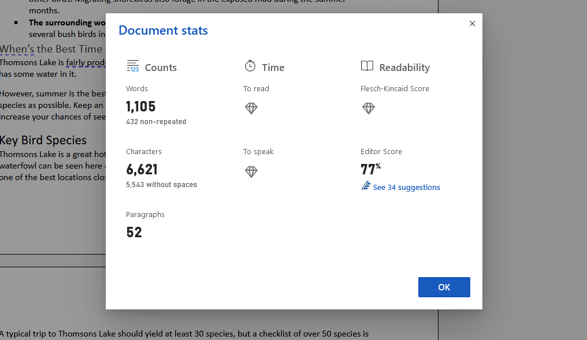Click the Document stats dialog title
Screen dimensions: 587x340
[x=163, y=30]
